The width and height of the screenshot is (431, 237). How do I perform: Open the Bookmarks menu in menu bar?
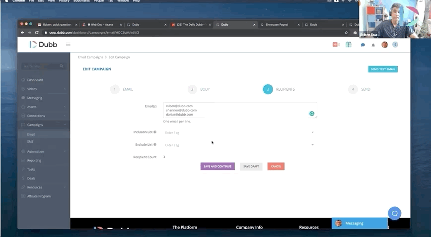click(x=81, y=1)
